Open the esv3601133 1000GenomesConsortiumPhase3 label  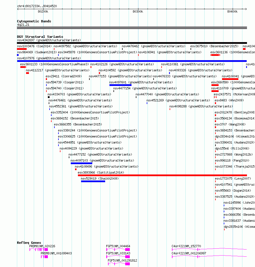[54, 64]
